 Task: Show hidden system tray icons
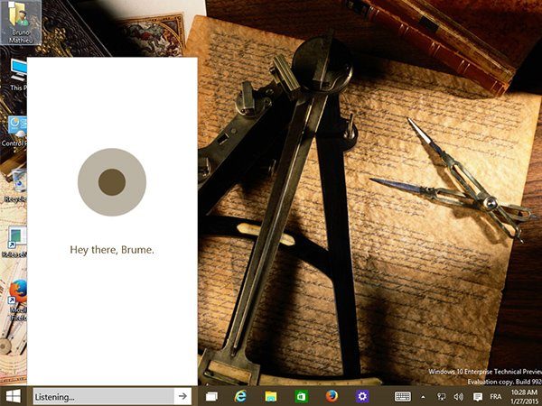click(x=423, y=397)
